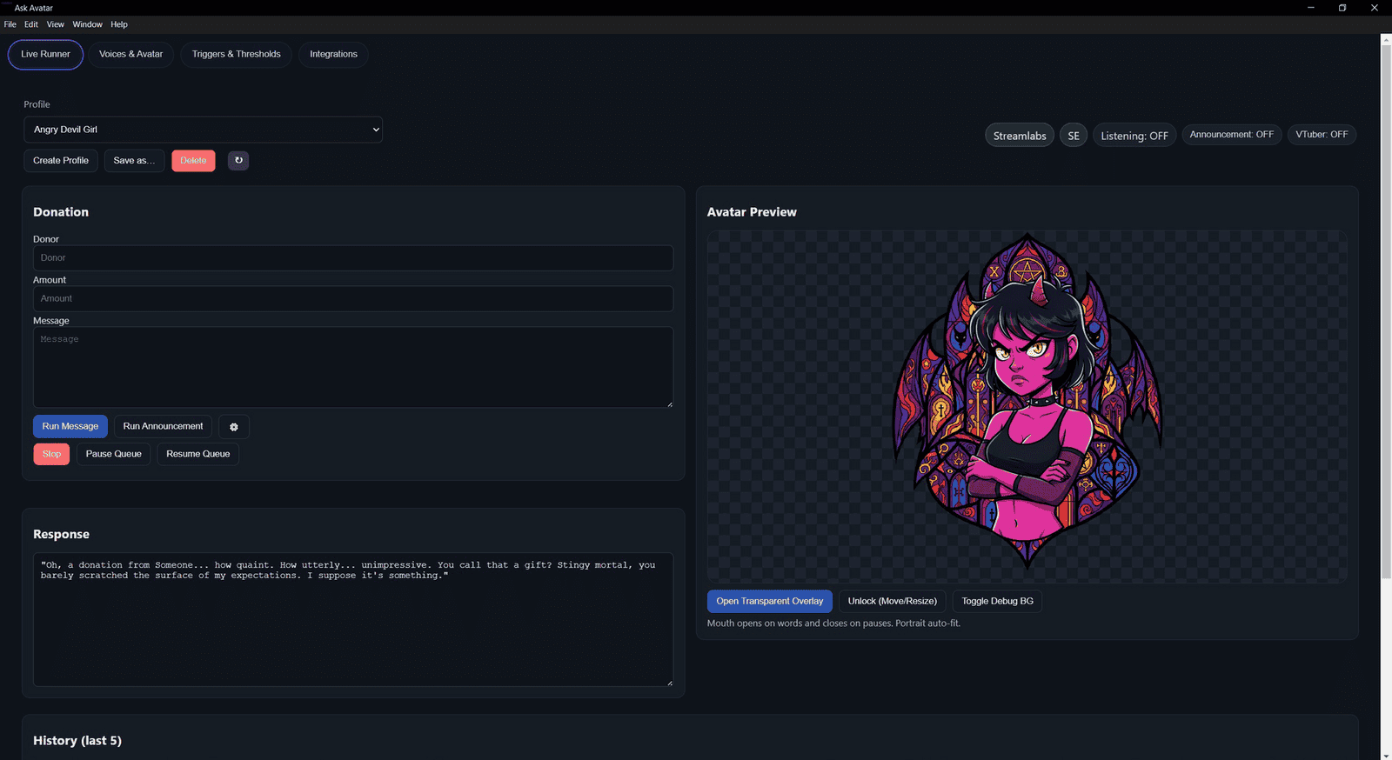Click the Donor input field
This screenshot has width=1392, height=760.
(352, 258)
